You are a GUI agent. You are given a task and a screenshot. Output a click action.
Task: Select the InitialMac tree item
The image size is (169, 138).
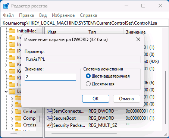point(26,31)
